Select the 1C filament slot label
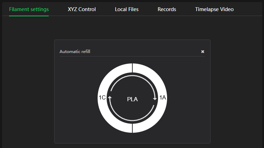The width and height of the screenshot is (264, 148). 102,98
